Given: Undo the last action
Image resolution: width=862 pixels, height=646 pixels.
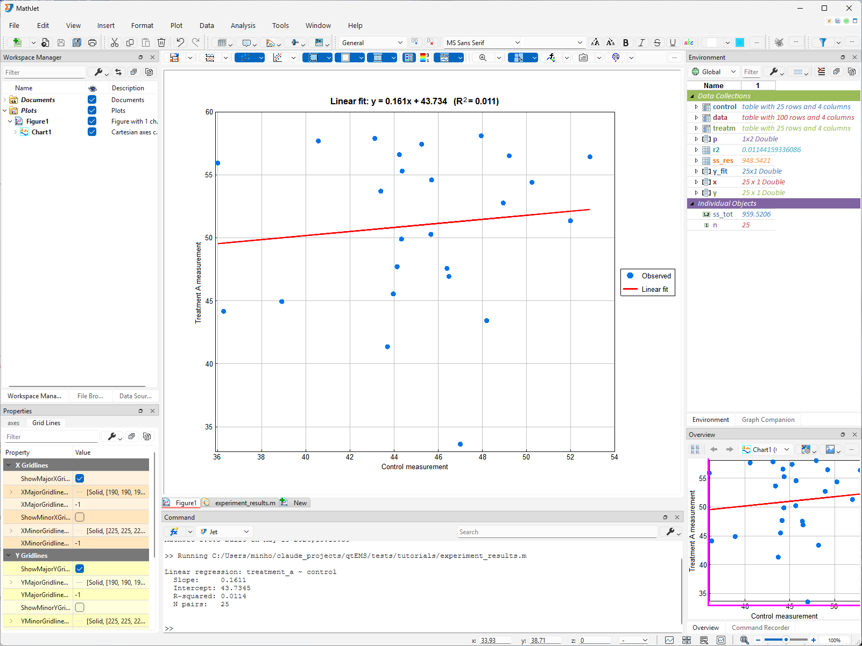Looking at the screenshot, I should point(180,42).
